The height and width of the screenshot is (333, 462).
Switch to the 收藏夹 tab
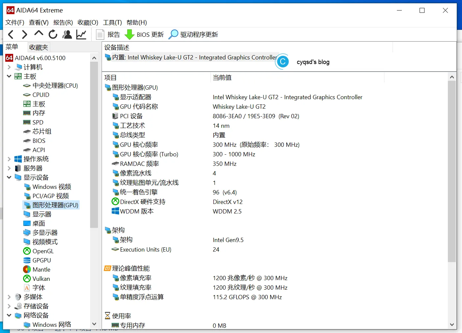[x=38, y=47]
